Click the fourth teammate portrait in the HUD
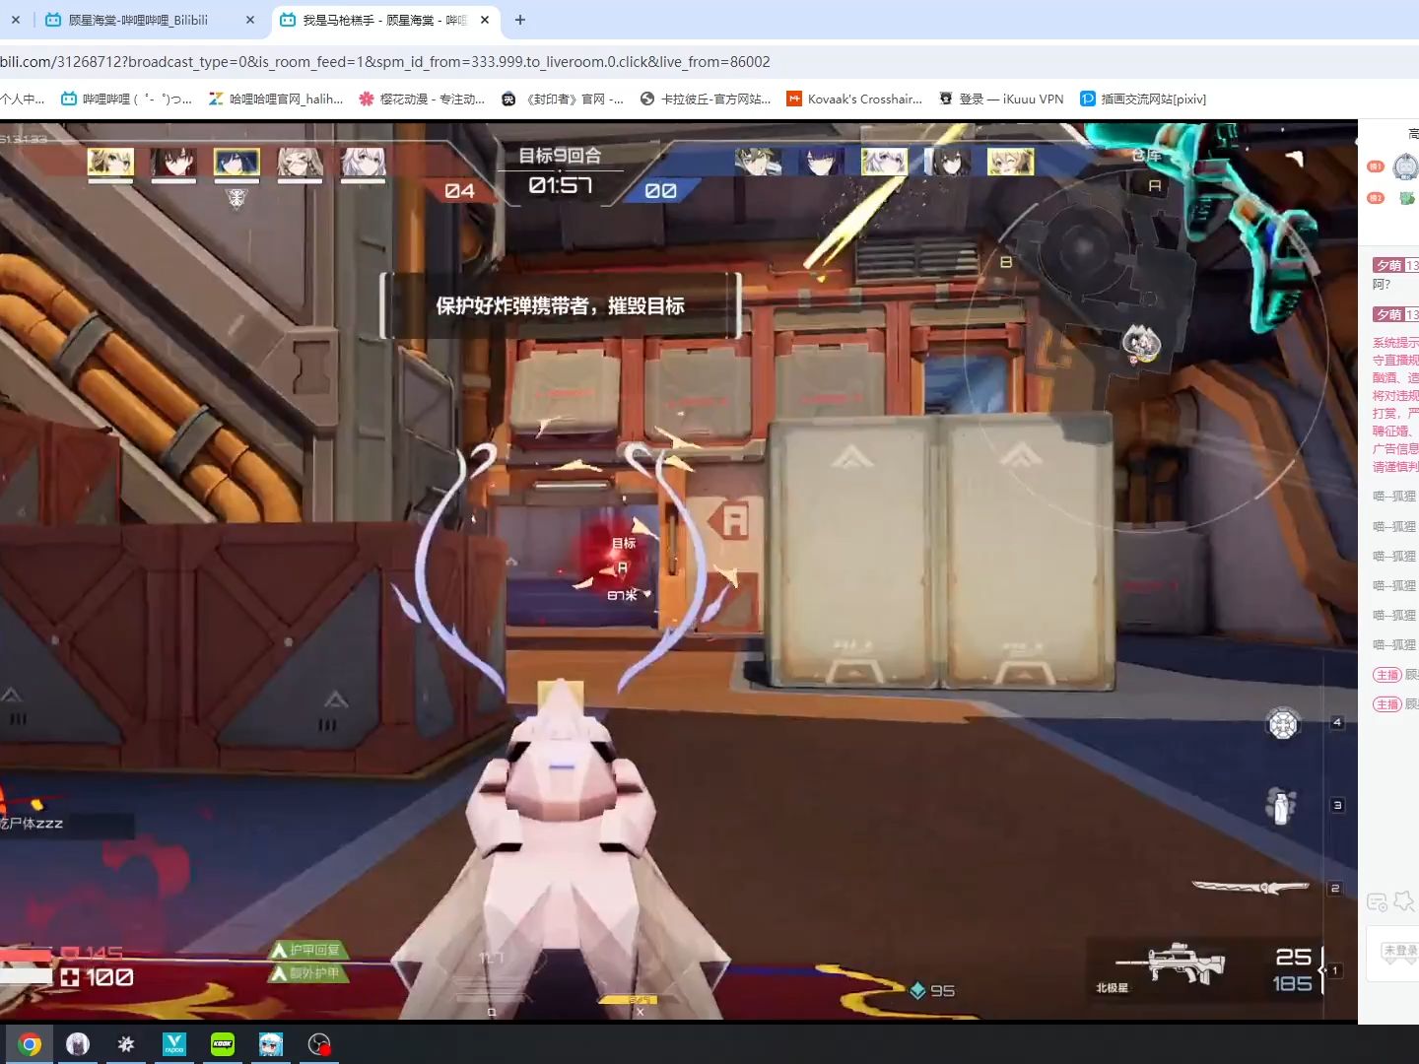 (x=300, y=162)
